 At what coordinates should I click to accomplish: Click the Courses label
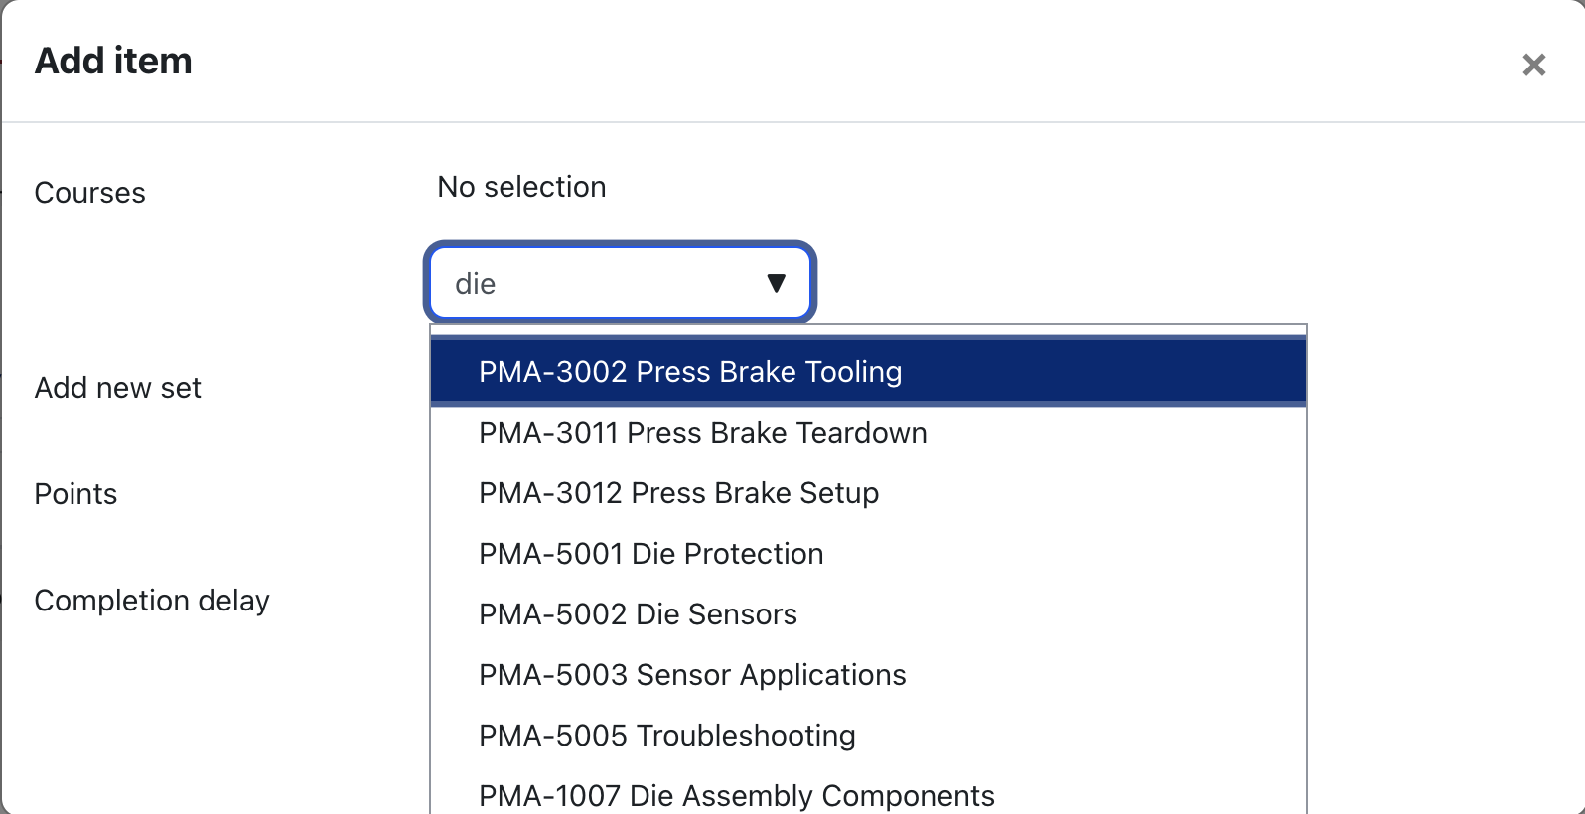[89, 193]
